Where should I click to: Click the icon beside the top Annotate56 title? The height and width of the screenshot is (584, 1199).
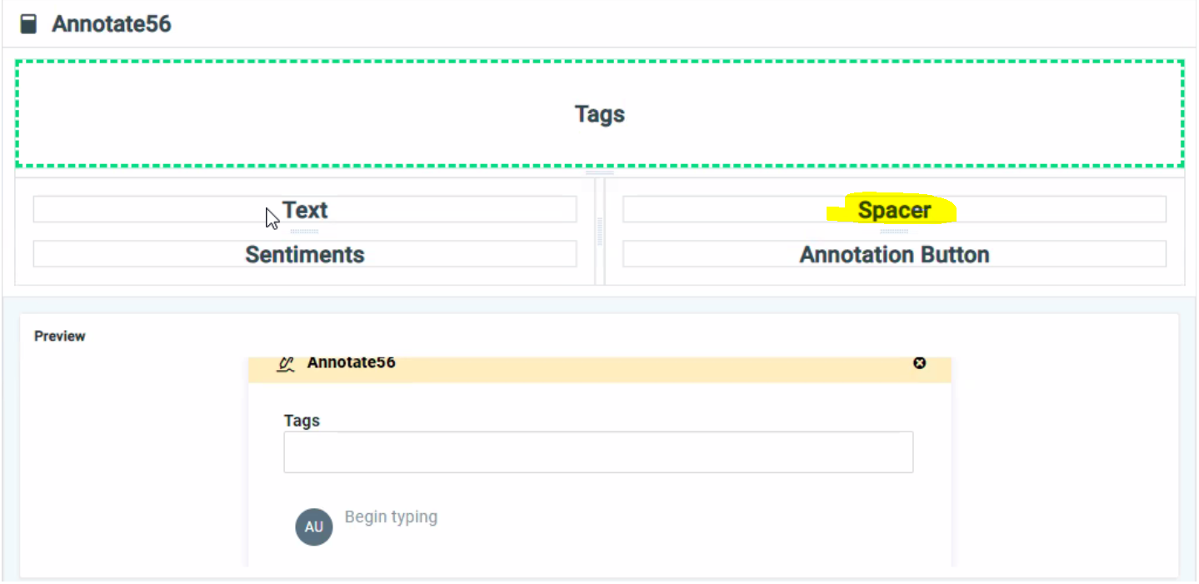pyautogui.click(x=28, y=24)
